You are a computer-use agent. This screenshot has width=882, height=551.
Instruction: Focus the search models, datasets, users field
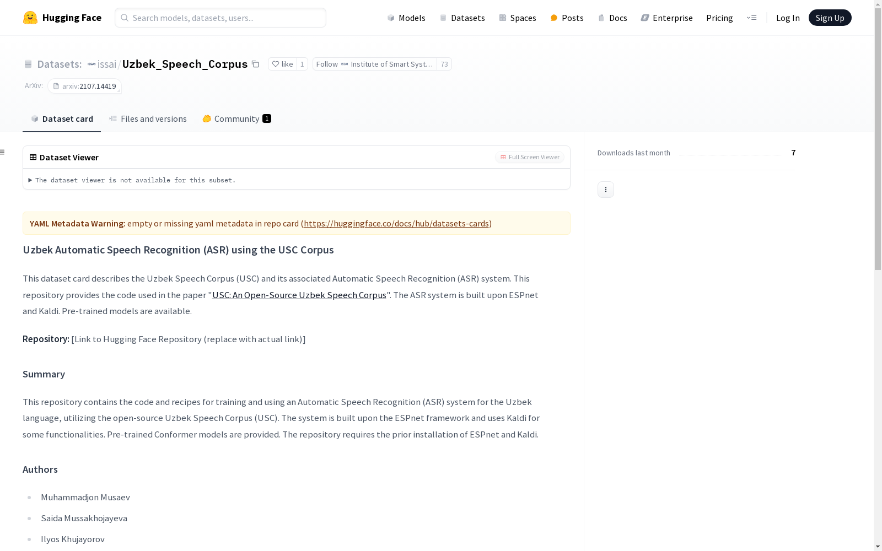click(220, 18)
